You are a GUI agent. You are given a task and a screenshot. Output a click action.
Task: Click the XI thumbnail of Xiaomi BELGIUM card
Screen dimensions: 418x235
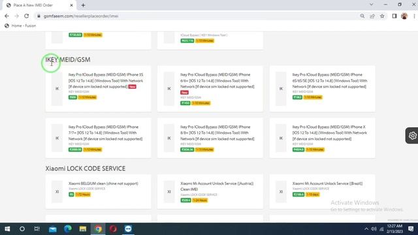coord(57,191)
